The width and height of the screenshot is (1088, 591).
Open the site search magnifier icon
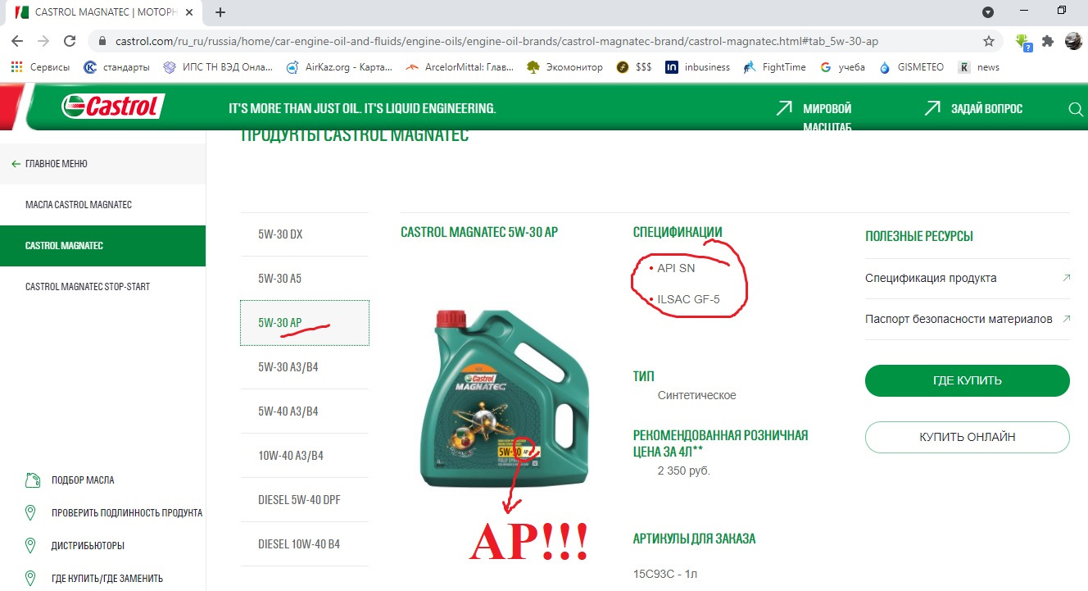1077,109
